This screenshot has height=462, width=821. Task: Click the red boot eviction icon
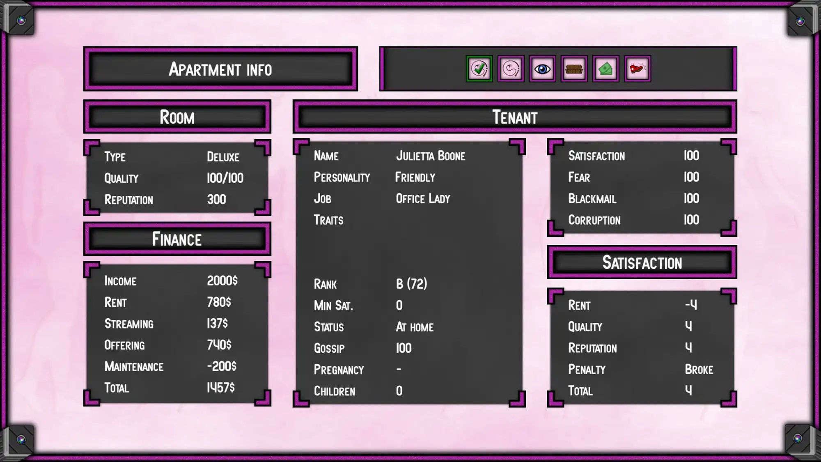click(637, 69)
